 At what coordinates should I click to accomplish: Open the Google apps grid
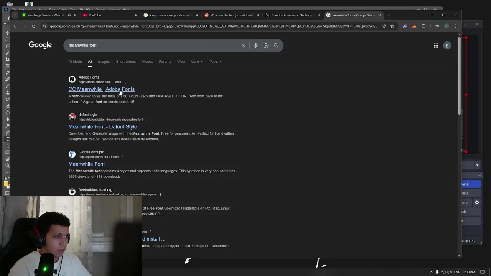[x=436, y=45]
